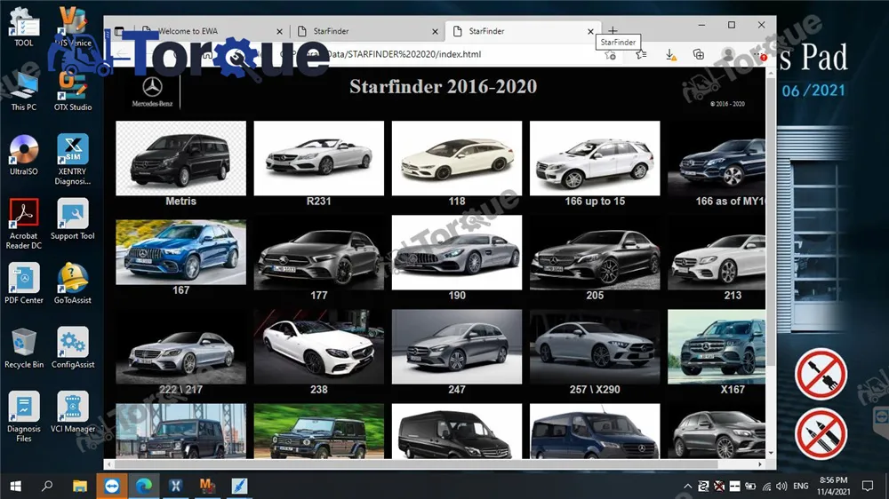Open File Explorer from taskbar
The width and height of the screenshot is (889, 499).
coord(79,486)
